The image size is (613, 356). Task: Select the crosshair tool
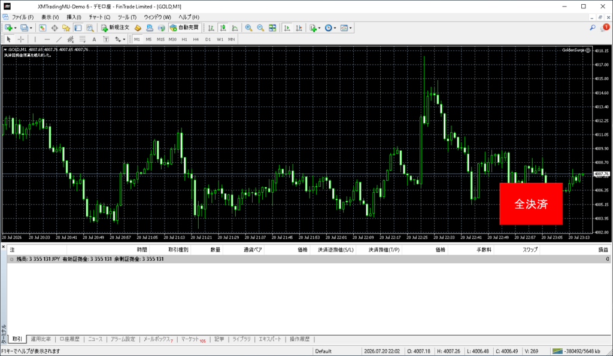[21, 39]
